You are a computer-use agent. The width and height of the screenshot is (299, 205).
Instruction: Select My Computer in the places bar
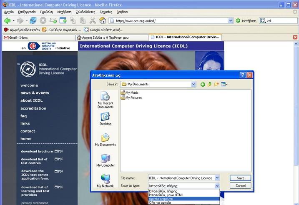pos(106,160)
